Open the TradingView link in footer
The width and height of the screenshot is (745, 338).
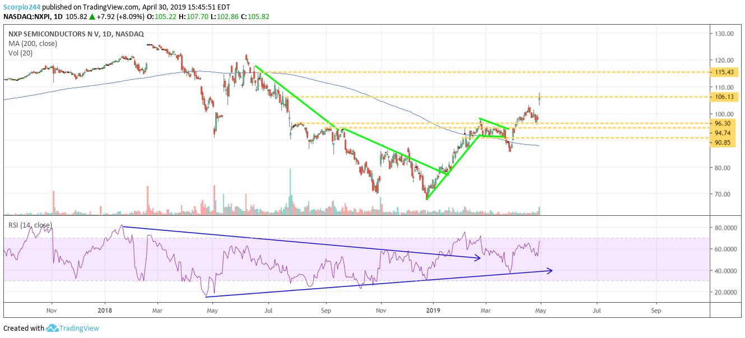[80, 328]
